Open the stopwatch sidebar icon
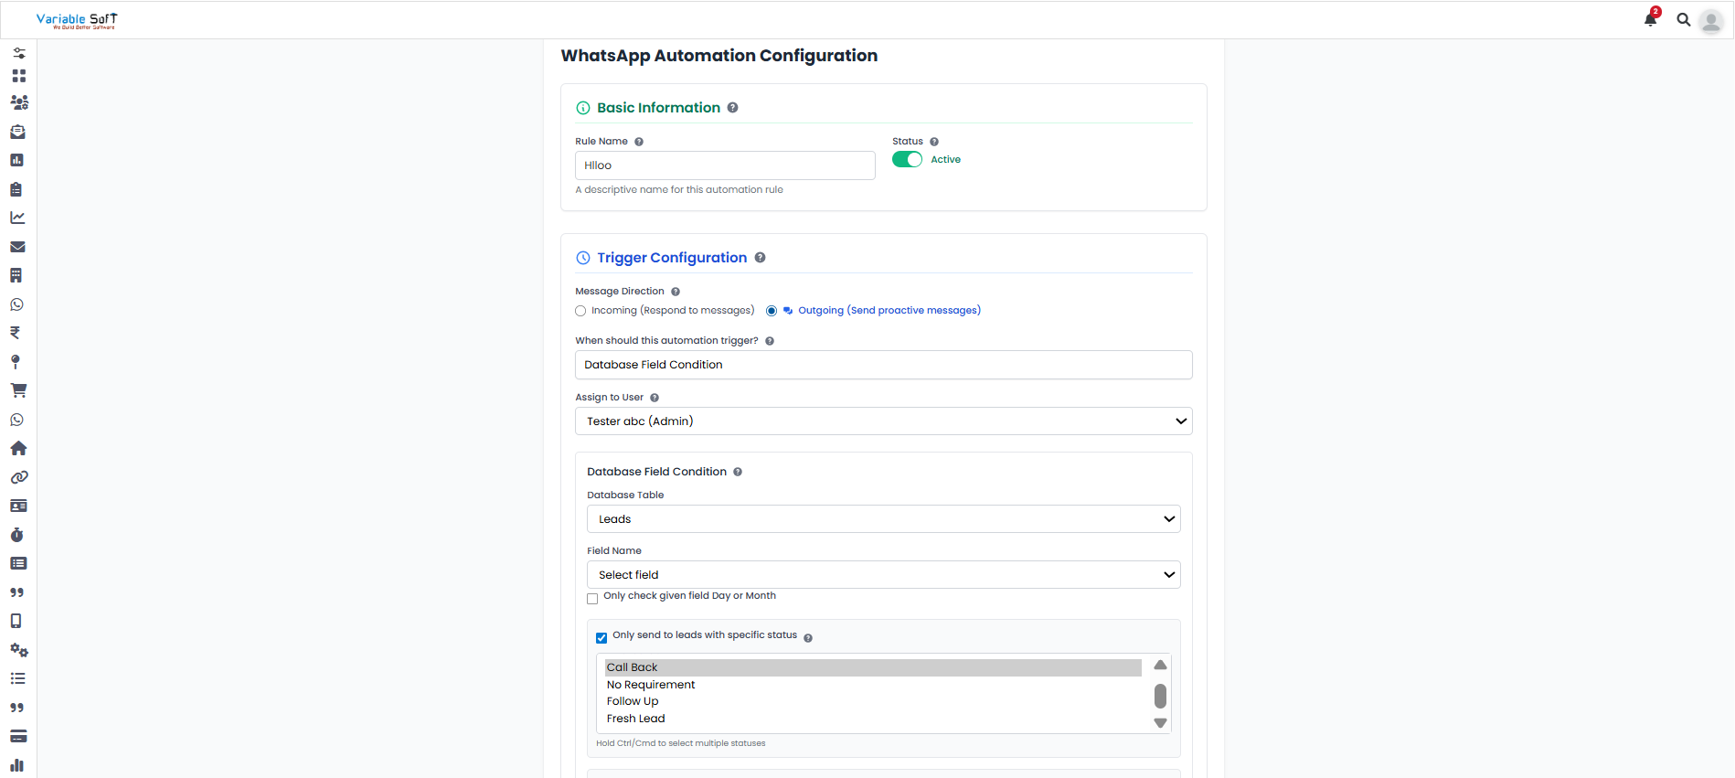 click(x=16, y=535)
